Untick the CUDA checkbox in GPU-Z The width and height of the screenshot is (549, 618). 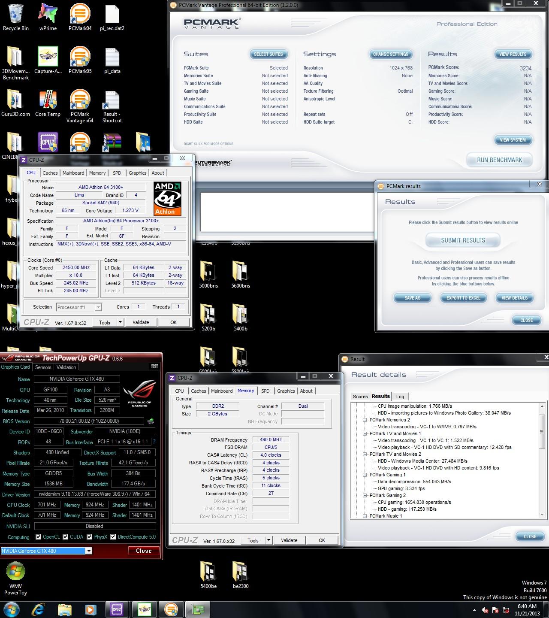tap(66, 537)
